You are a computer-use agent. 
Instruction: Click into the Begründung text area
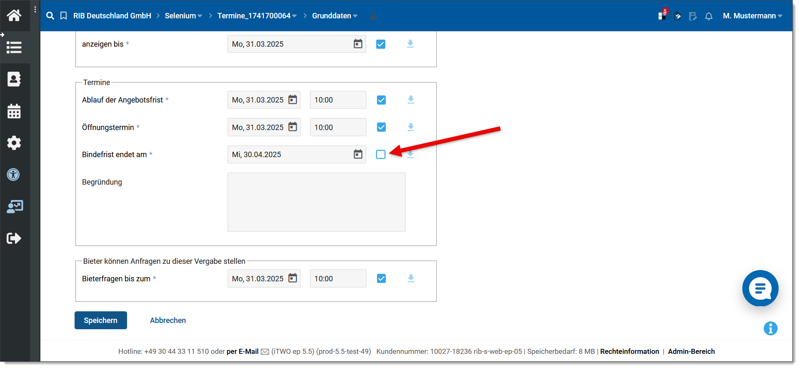pyautogui.click(x=316, y=202)
